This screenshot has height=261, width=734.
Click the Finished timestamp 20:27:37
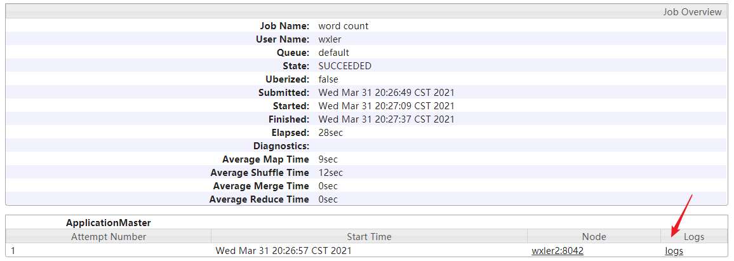(386, 119)
